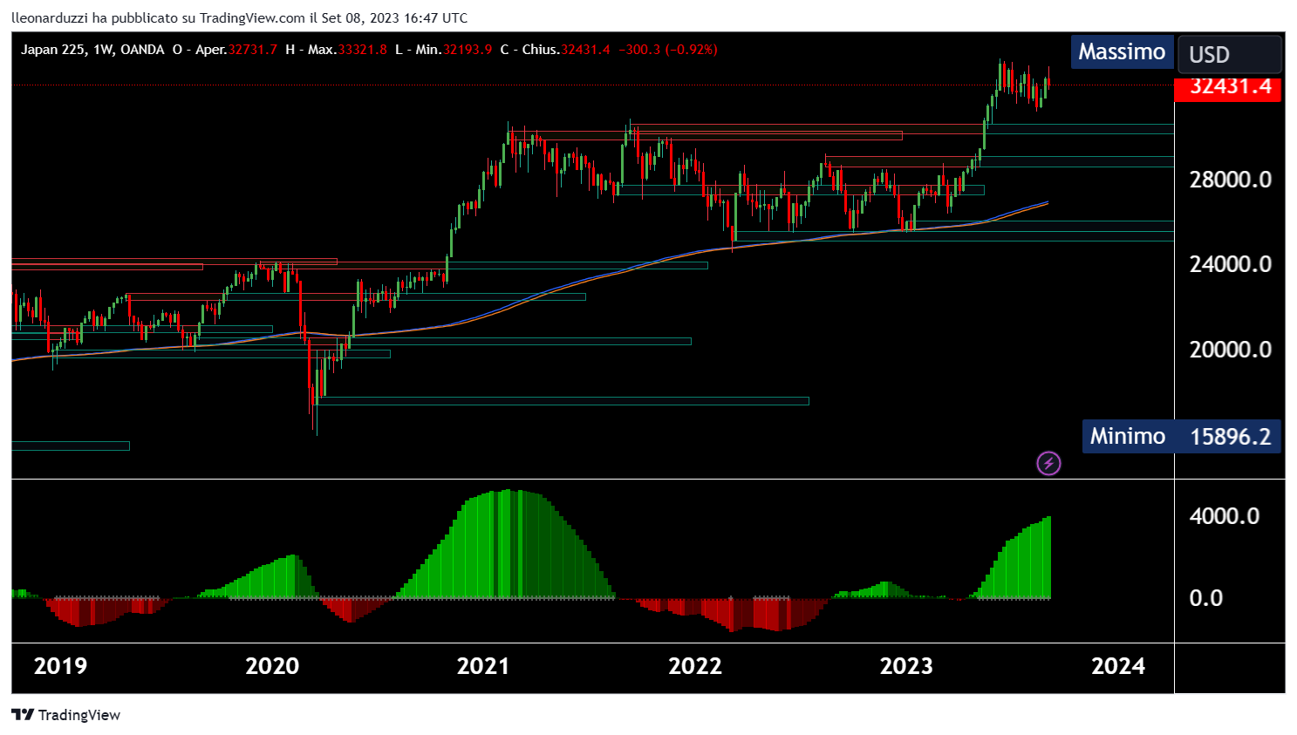Click the 0.0 indicator axis label

click(1206, 598)
